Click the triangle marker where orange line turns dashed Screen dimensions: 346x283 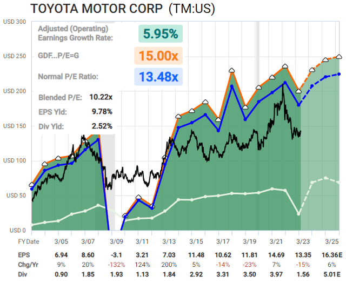299,91
